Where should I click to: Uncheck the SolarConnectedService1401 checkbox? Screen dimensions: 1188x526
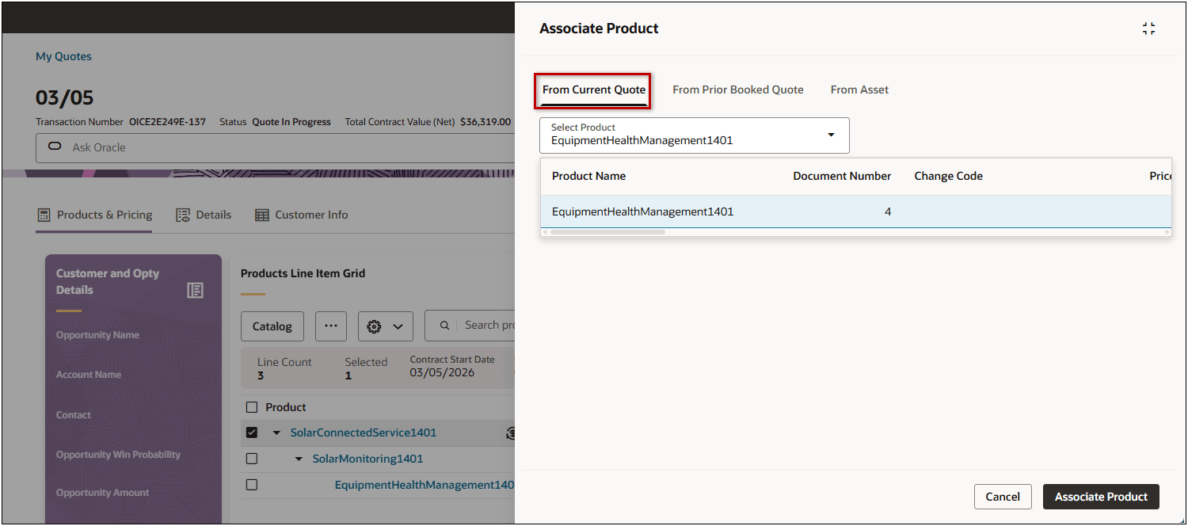coord(252,433)
